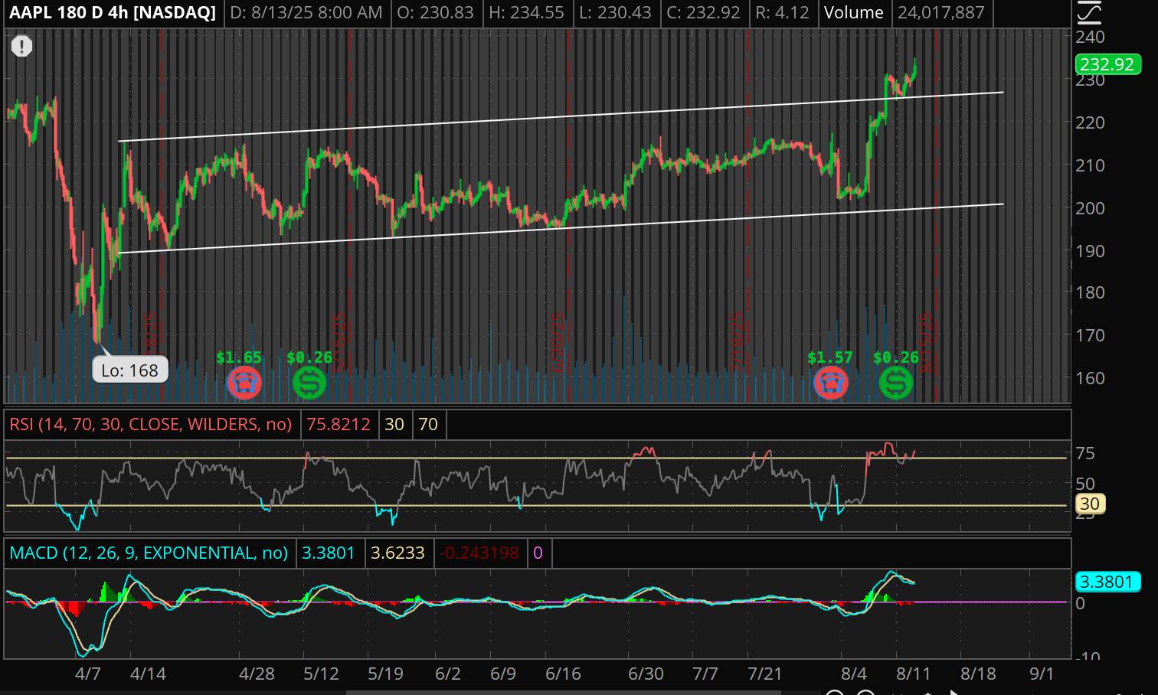
Task: Click the exclamation alert icon on chart
Action: [x=21, y=47]
